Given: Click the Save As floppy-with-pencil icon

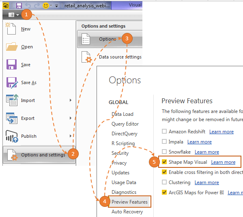Looking at the screenshot, I should pyautogui.click(x=12, y=82).
